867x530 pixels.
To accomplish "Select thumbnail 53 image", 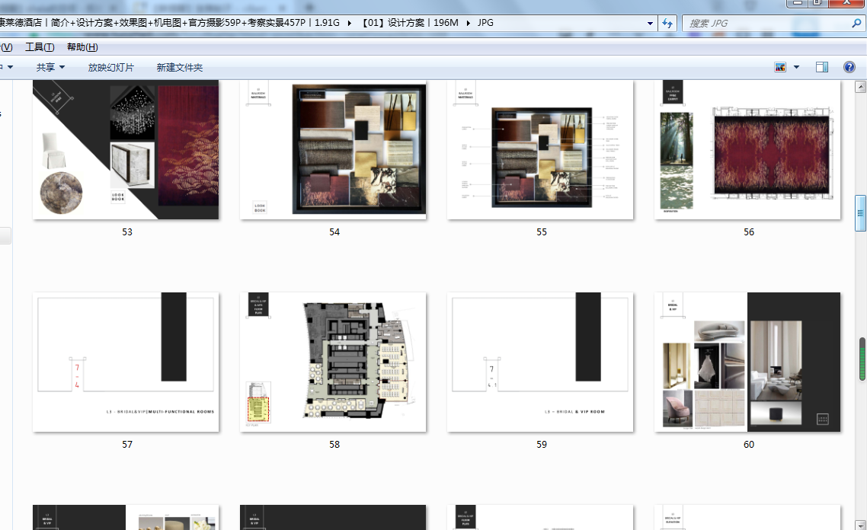I will coord(126,150).
